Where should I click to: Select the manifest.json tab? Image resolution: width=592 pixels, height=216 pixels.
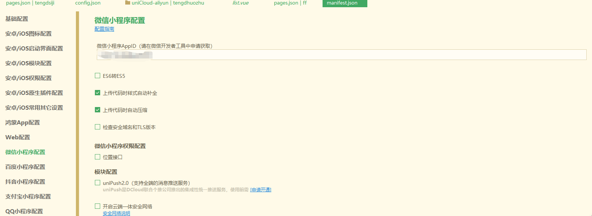tap(345, 3)
